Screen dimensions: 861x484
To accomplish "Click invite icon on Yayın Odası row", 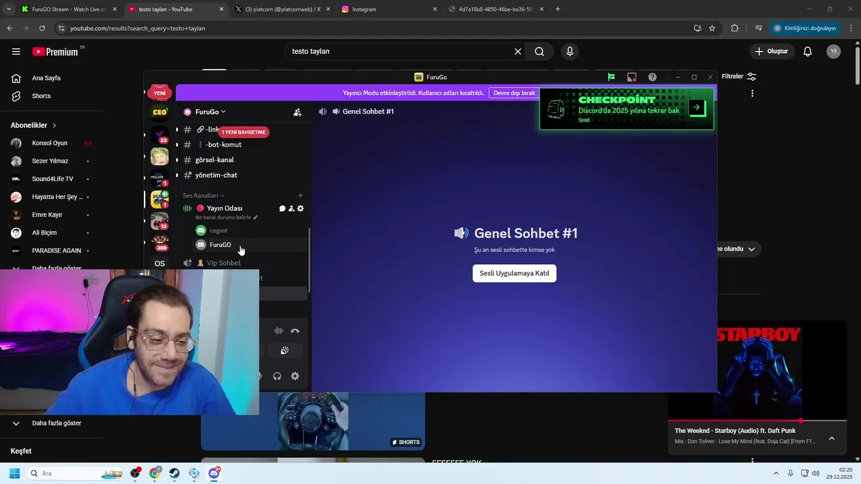I will click(x=291, y=208).
